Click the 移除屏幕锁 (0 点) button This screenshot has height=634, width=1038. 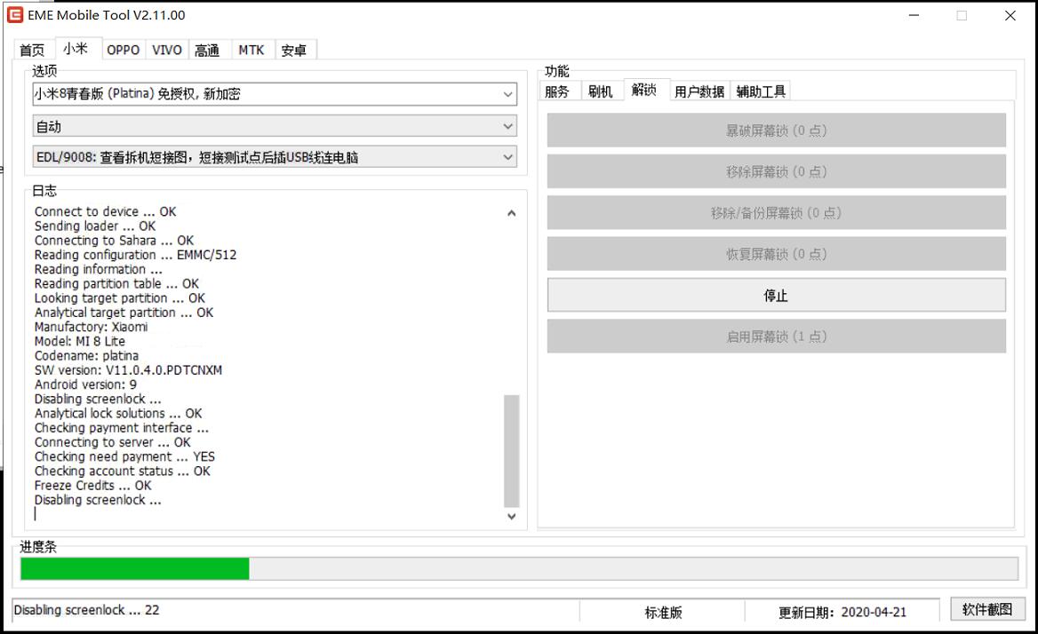[777, 171]
